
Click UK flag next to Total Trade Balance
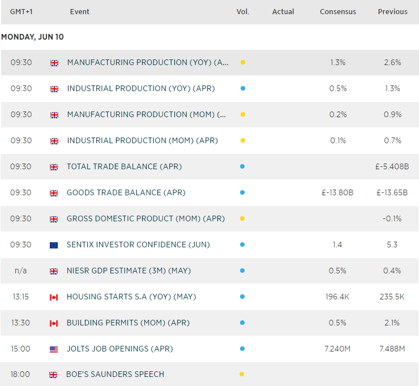coord(54,167)
